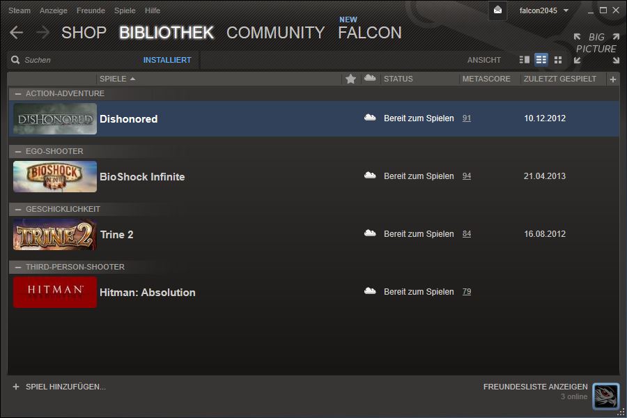Open the Steam menu
Image resolution: width=627 pixels, height=418 pixels.
(20, 11)
